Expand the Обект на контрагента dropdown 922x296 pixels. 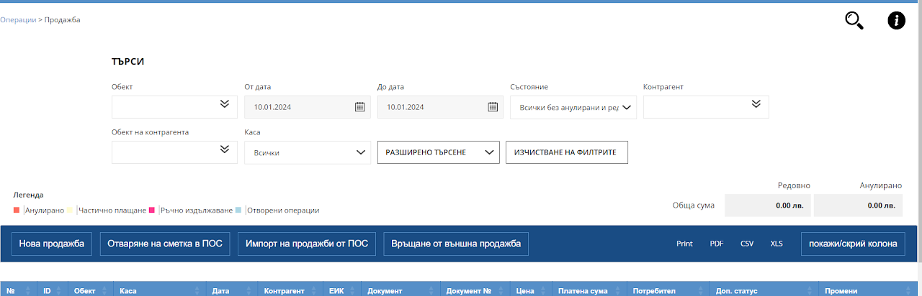[224, 149]
